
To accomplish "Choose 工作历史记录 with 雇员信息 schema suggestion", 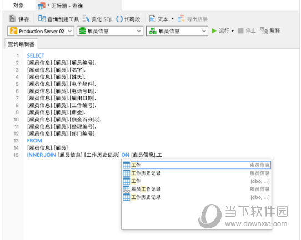I will (x=197, y=173).
